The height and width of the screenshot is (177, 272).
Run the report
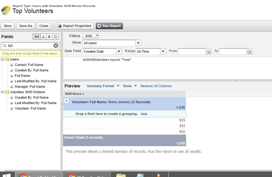(x=109, y=26)
